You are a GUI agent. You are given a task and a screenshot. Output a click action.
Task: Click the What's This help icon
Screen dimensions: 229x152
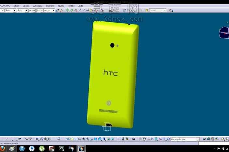[x=19, y=139]
